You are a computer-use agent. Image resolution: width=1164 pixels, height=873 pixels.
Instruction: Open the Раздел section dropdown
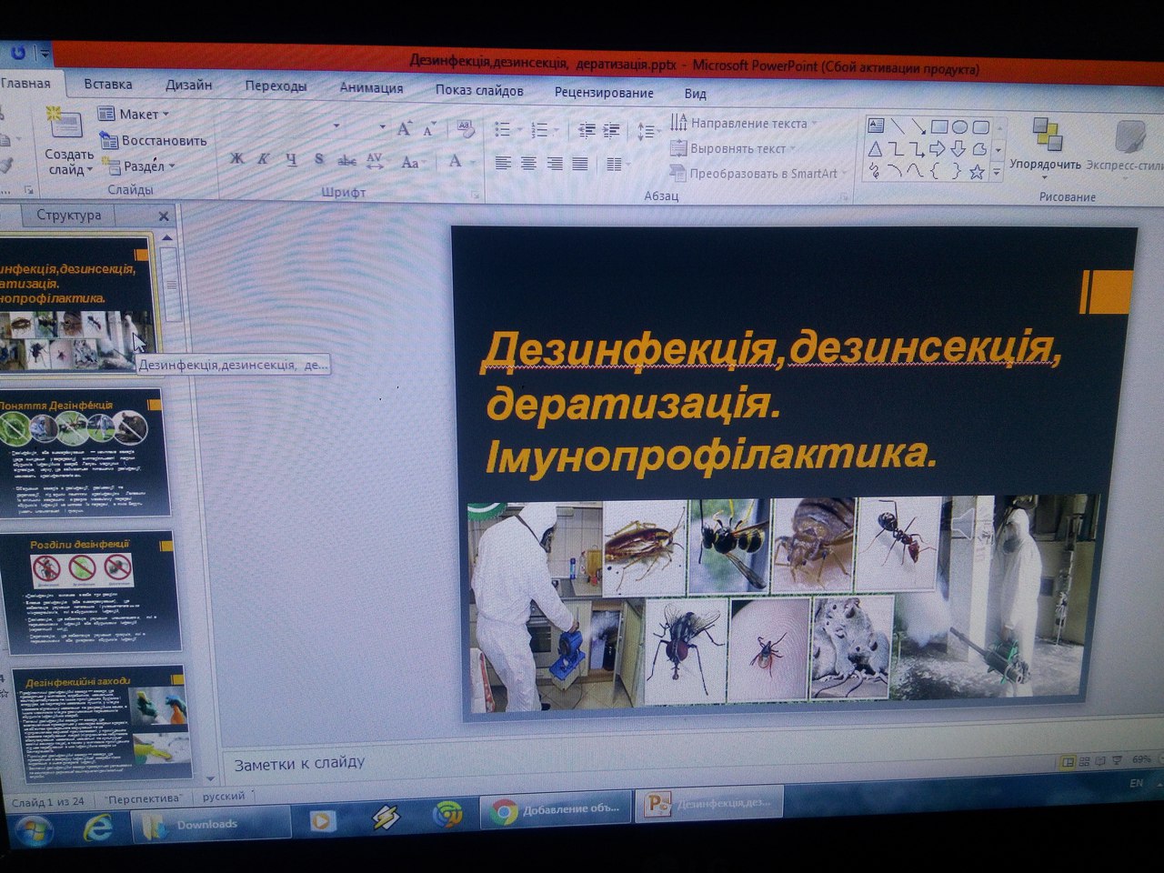click(138, 166)
